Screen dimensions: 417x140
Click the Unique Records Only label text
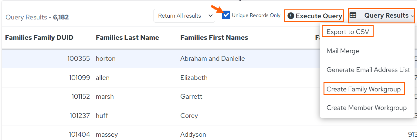pos(256,15)
